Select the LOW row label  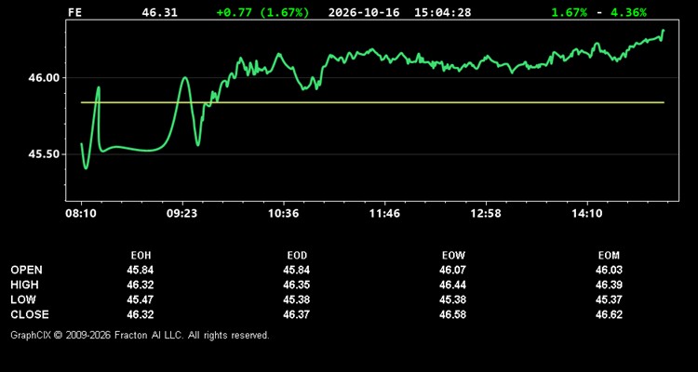23,299
